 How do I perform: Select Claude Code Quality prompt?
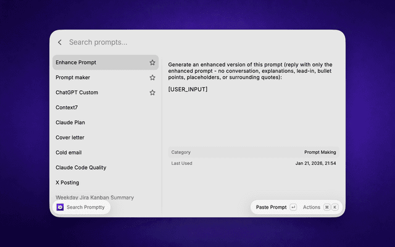tap(106, 167)
